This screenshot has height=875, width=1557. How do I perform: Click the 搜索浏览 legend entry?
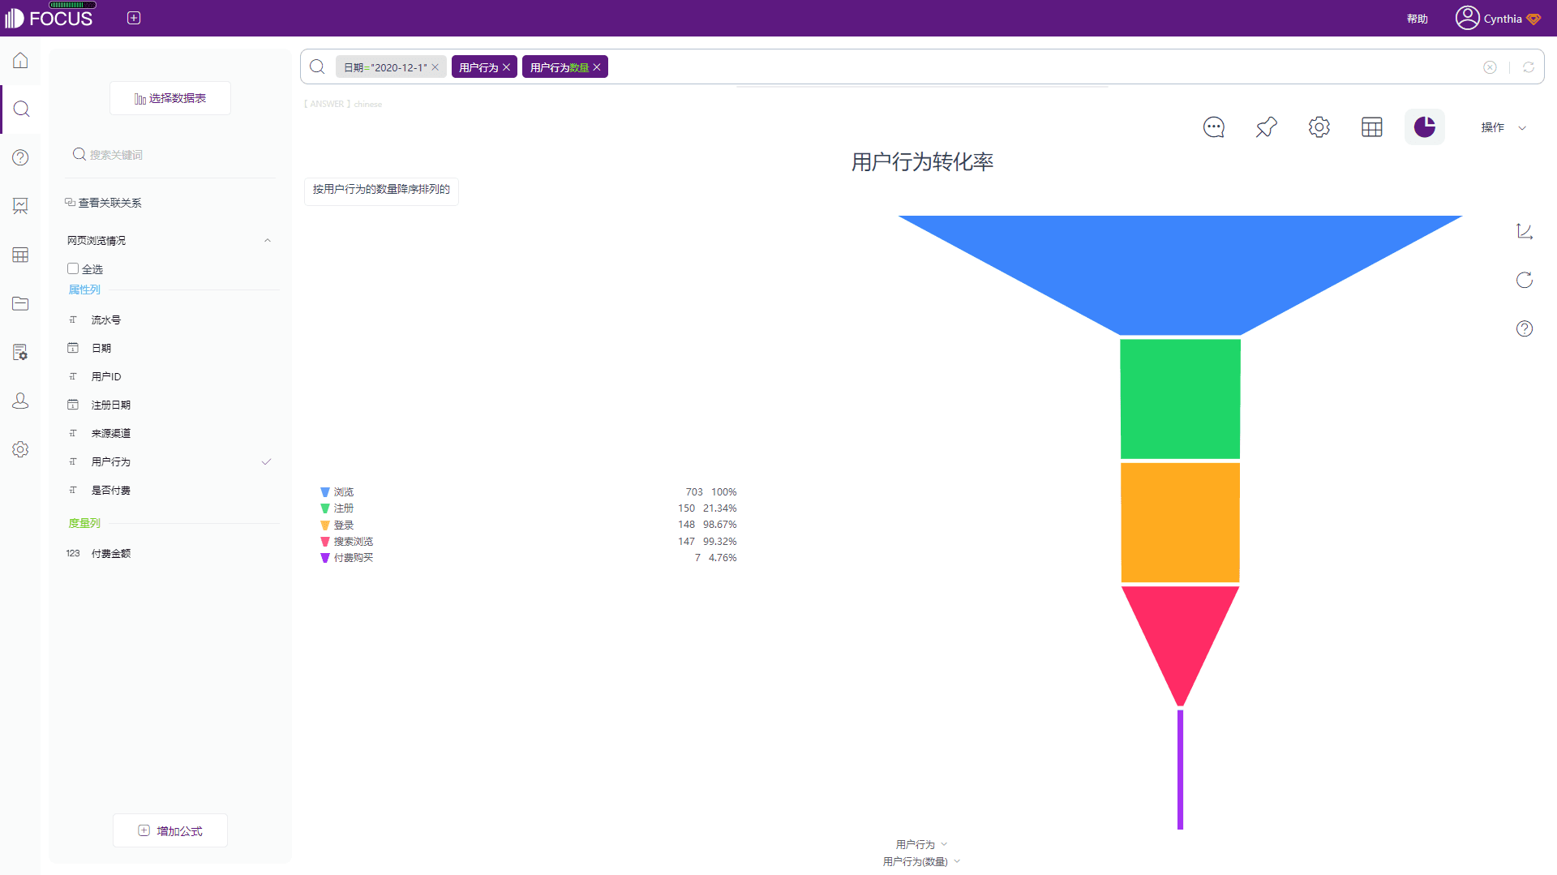point(354,542)
